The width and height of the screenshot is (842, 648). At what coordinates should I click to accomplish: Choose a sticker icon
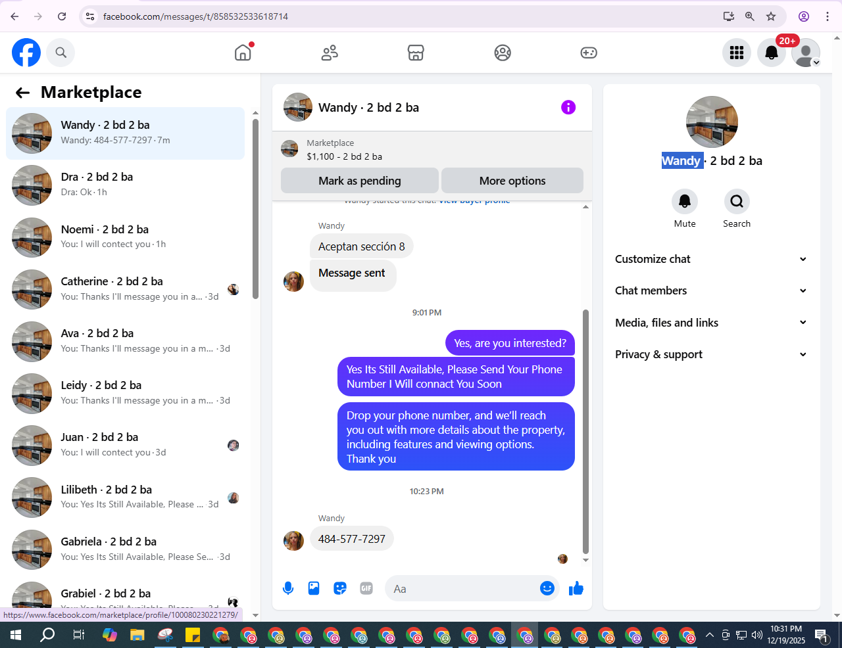pyautogui.click(x=340, y=588)
